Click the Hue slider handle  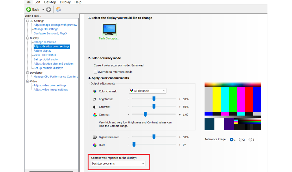click(x=134, y=145)
